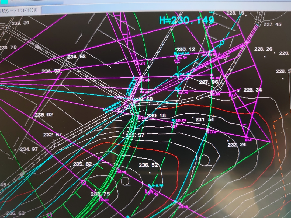Click the 236.63 elevation value
Viewport: 291px width, 218px height.
click(15, 213)
